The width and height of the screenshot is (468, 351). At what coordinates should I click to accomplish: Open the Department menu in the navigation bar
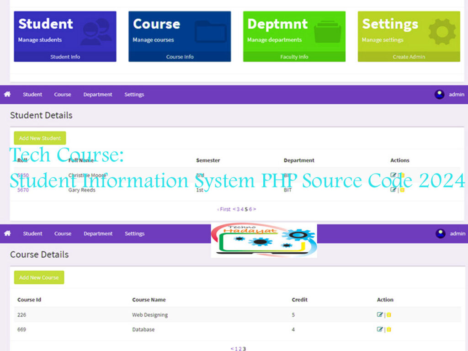pyautogui.click(x=98, y=94)
